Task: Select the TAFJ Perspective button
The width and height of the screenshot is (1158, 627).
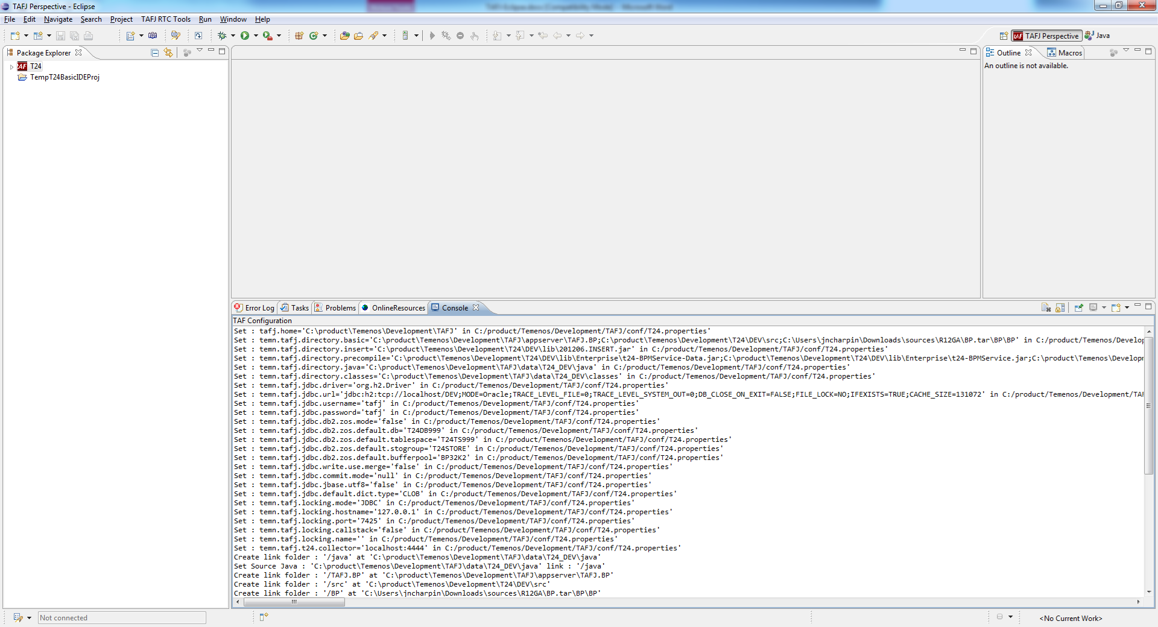Action: coord(1046,36)
